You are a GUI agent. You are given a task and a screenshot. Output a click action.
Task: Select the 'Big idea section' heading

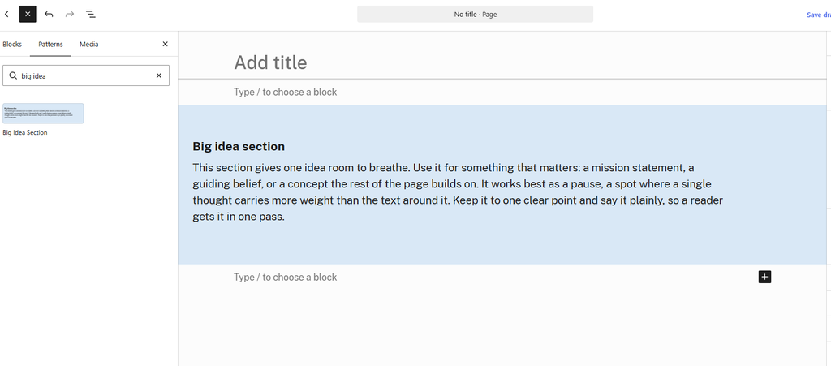pos(239,146)
